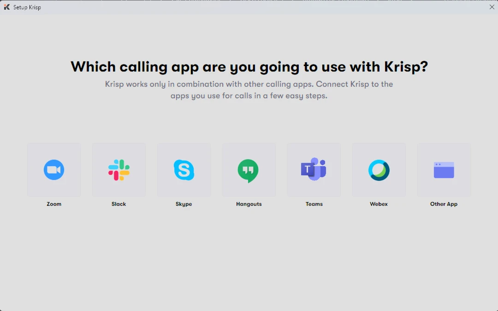The height and width of the screenshot is (311, 498).
Task: Select the Webex app icon
Action: click(x=379, y=170)
